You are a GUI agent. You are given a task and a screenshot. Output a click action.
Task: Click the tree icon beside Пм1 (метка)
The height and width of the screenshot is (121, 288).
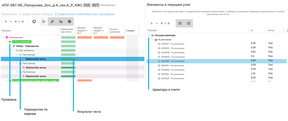point(20,54)
